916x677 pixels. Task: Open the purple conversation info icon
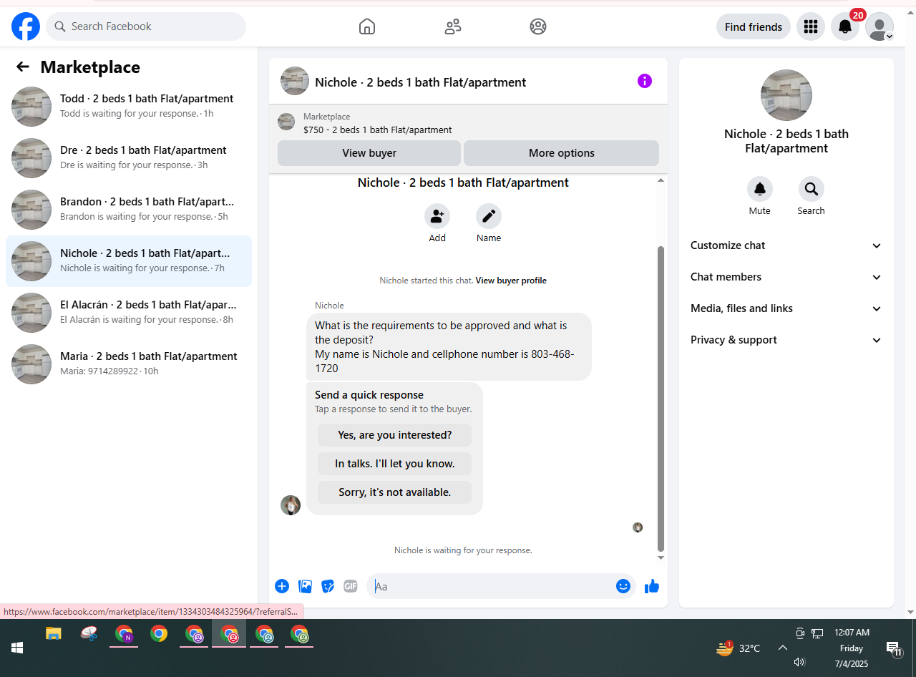(645, 81)
